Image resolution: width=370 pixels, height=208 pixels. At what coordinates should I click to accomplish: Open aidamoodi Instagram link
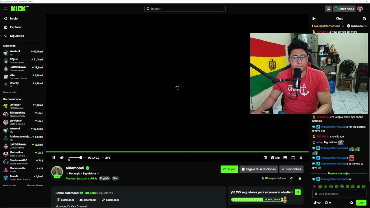(x=65, y=200)
